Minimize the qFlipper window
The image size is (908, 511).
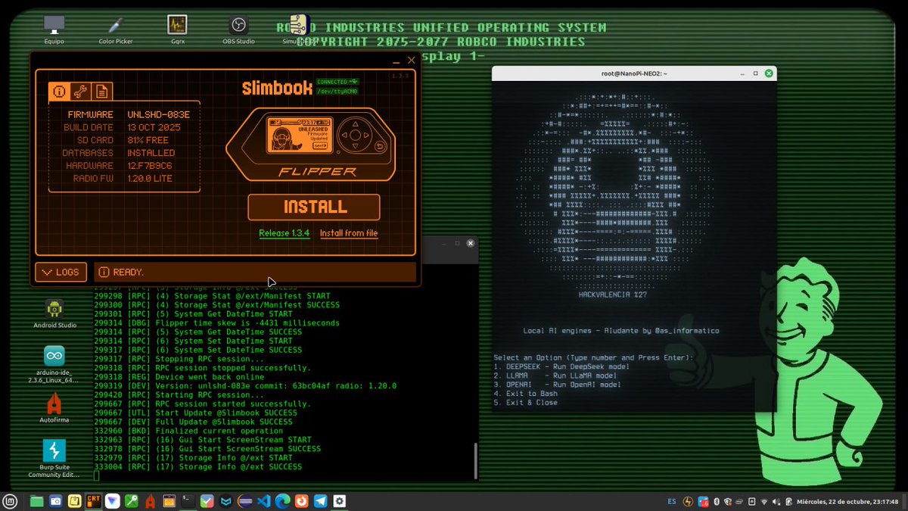pos(396,61)
